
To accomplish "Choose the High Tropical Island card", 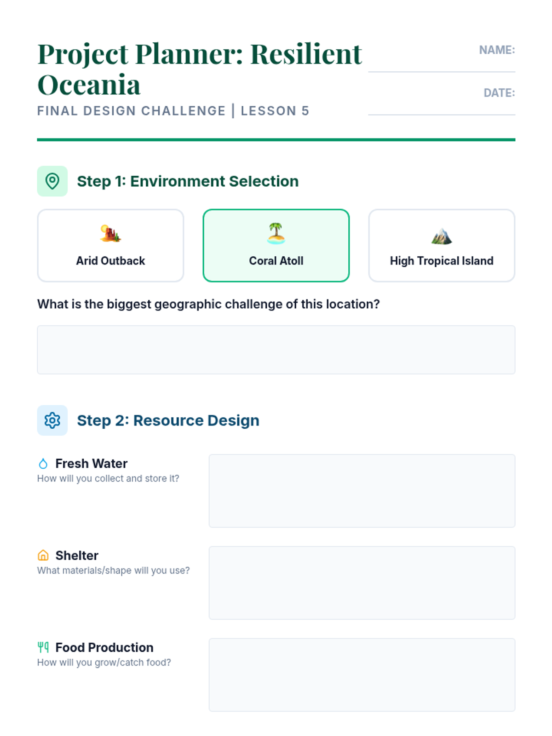I will coord(442,246).
